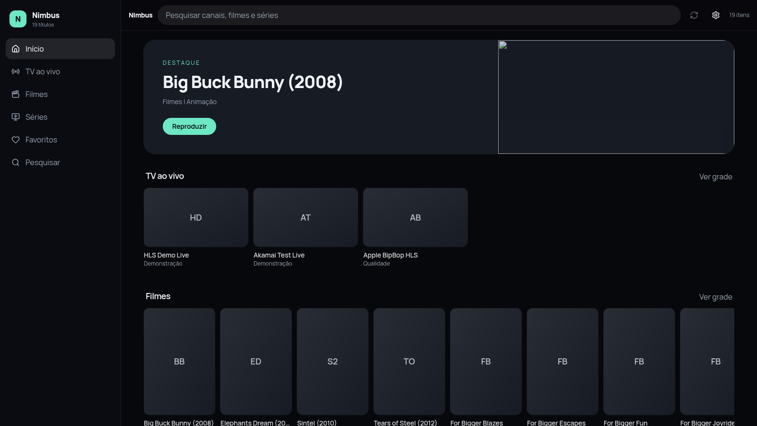Go to Início in the sidebar
Screen dimensions: 757x426
coord(60,49)
